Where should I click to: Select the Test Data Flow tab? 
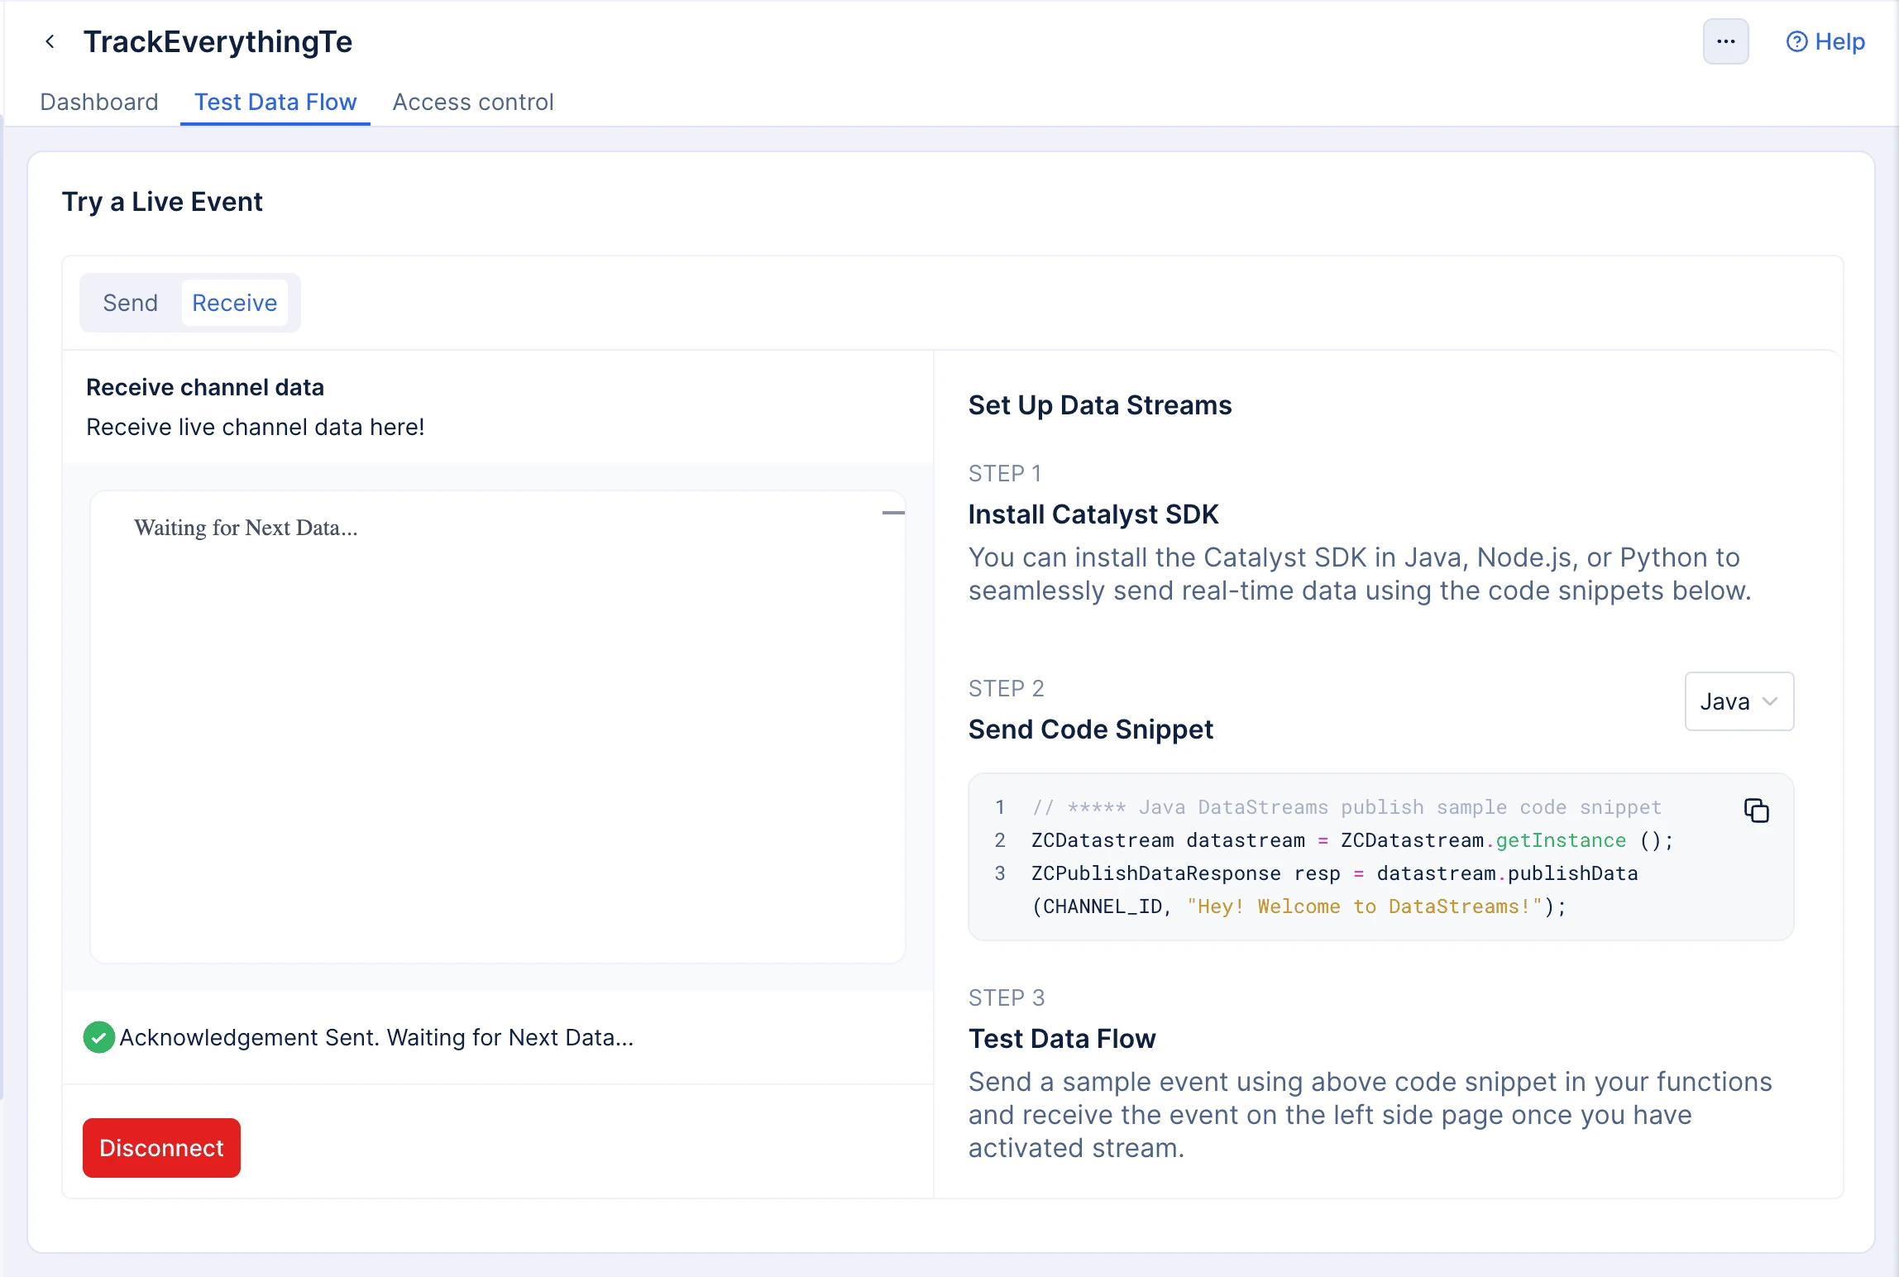click(x=275, y=102)
